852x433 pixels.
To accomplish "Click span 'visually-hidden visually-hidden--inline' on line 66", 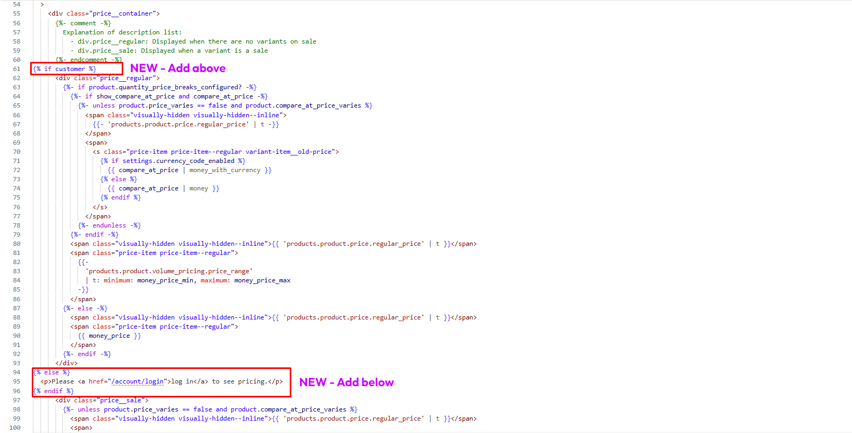I will coord(186,115).
